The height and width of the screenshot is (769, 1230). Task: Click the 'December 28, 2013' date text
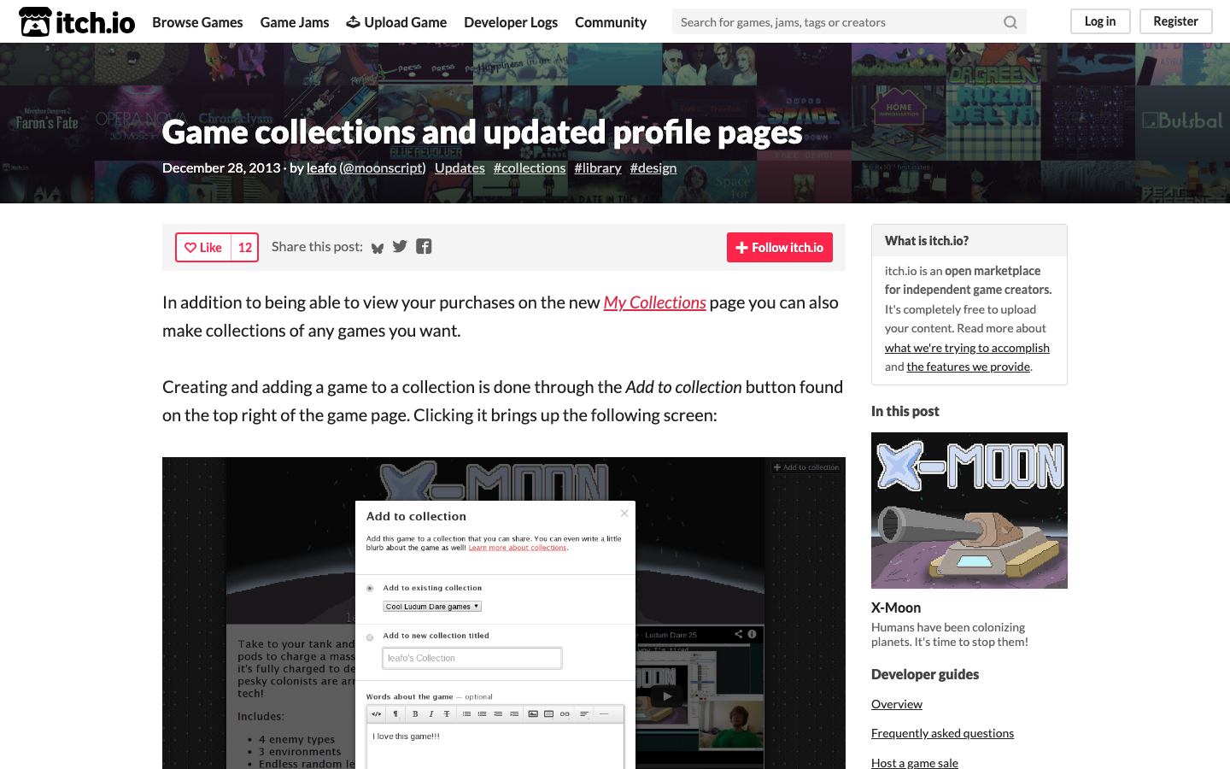[221, 168]
